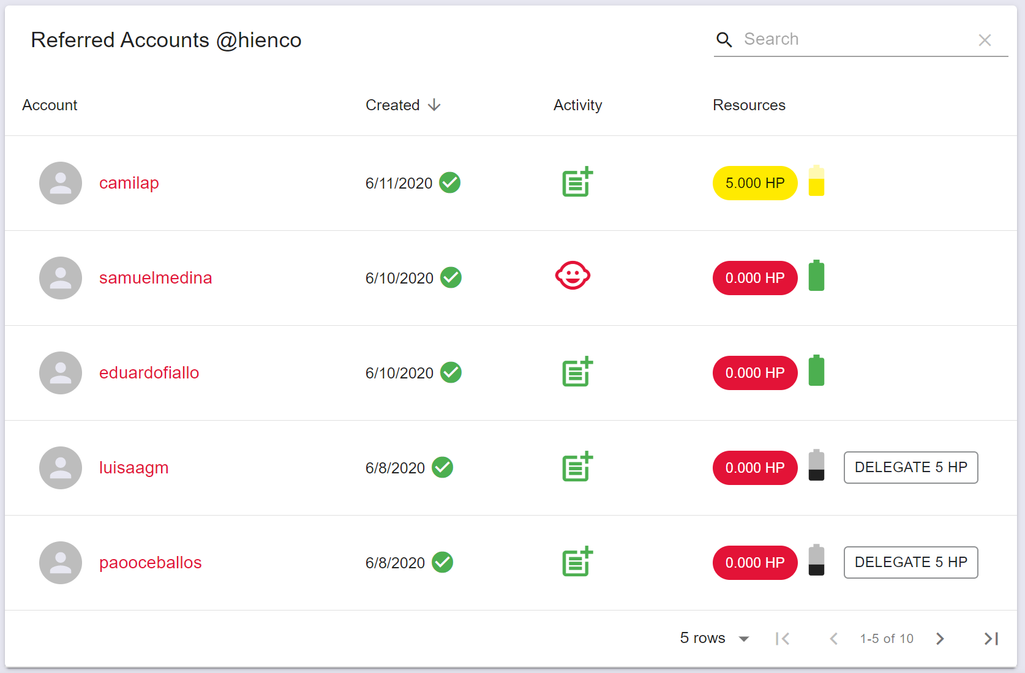Click luisaagm's low battery resource icon

coord(816,465)
